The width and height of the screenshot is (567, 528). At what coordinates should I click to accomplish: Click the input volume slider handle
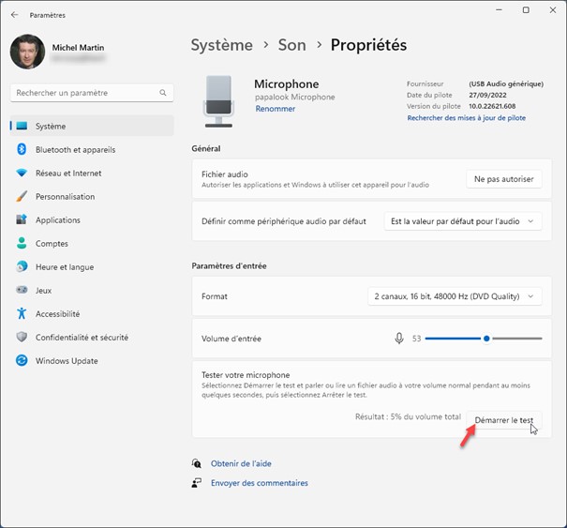pos(486,339)
